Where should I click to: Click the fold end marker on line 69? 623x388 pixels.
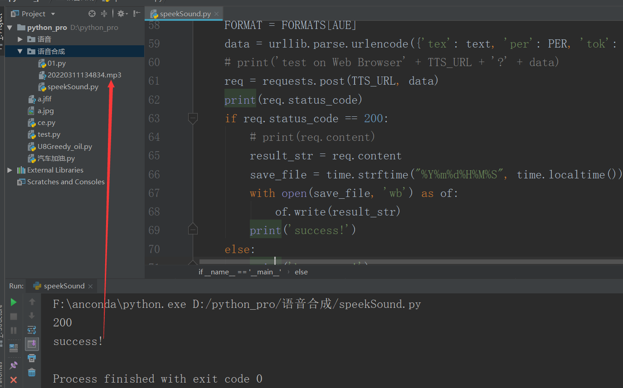(x=193, y=229)
